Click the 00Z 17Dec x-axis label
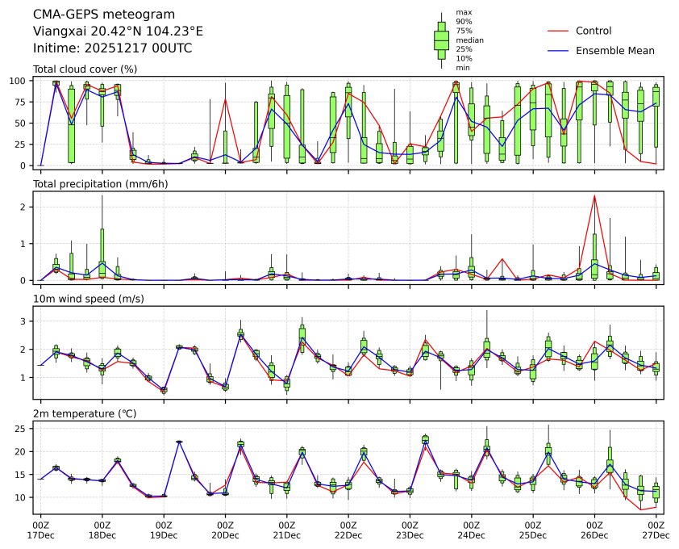The height and width of the screenshot is (549, 679). coord(40,530)
